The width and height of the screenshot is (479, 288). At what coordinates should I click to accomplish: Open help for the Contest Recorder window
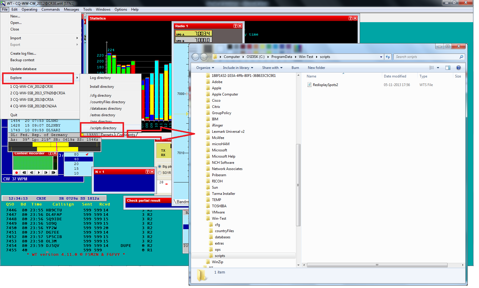click(x=51, y=153)
